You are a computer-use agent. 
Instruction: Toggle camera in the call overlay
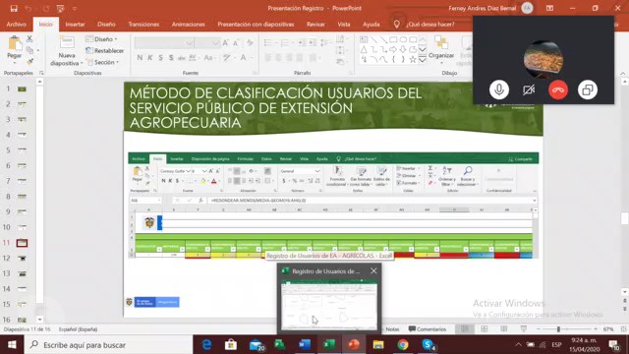coord(529,89)
